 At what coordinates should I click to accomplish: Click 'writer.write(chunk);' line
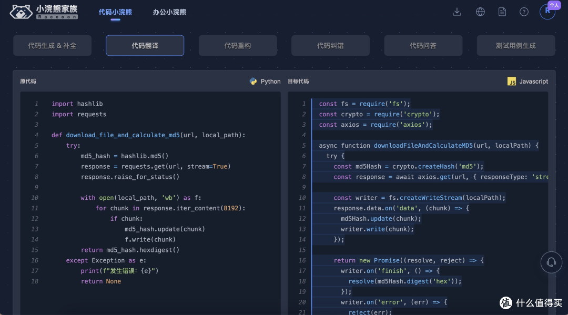(377, 229)
